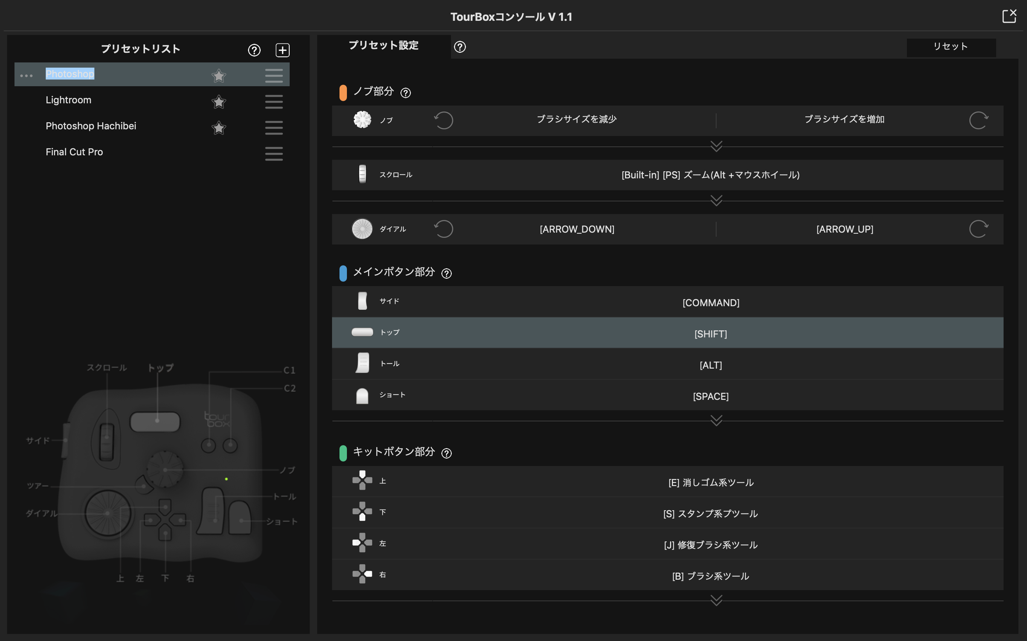Unstar the Photoshop Hachibei preset
The width and height of the screenshot is (1027, 641).
click(219, 127)
